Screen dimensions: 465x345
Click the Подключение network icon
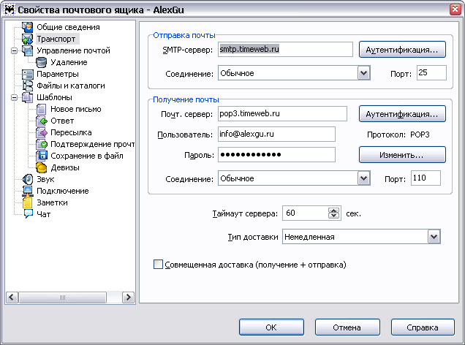click(x=28, y=191)
